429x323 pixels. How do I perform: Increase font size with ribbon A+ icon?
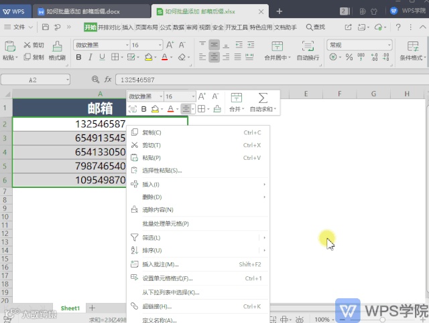[x=170, y=45]
